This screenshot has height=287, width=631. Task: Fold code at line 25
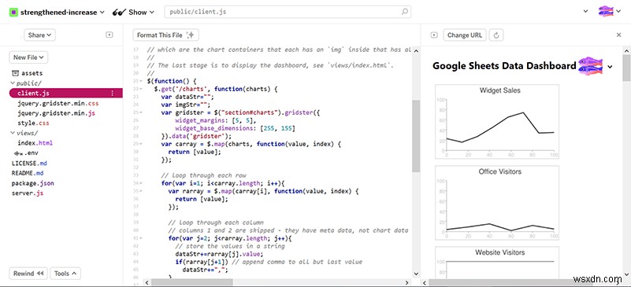click(x=140, y=112)
